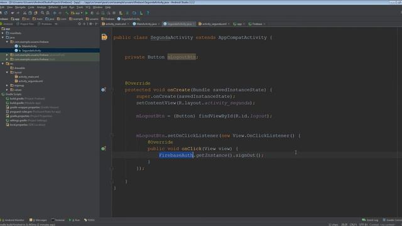This screenshot has width=402, height=226.
Task: Click the Project panel settings gear icon
Action: (x=90, y=24)
